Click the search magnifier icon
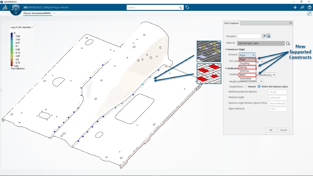 click(180, 7)
